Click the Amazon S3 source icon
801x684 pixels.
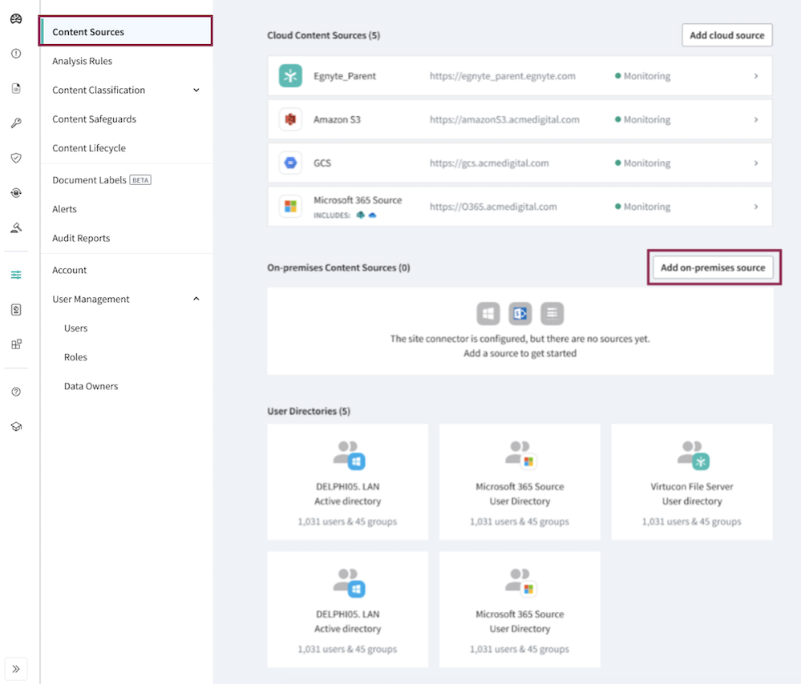point(290,119)
